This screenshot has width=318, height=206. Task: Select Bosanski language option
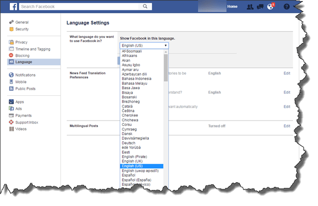click(142, 97)
